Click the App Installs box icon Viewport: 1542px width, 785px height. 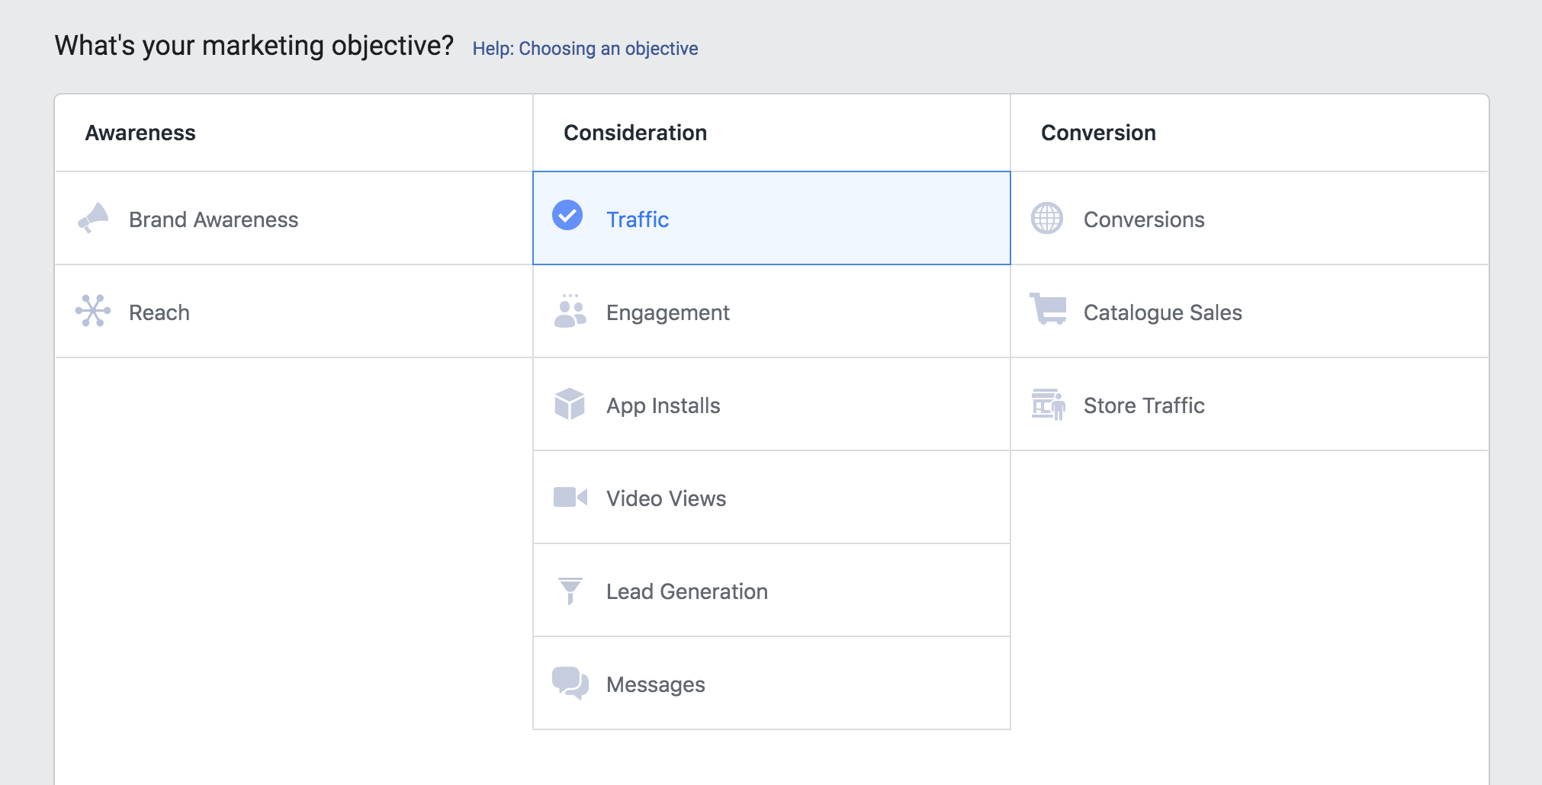pyautogui.click(x=570, y=404)
